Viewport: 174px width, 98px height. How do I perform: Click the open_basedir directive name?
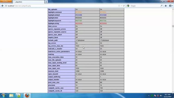tap(53, 74)
